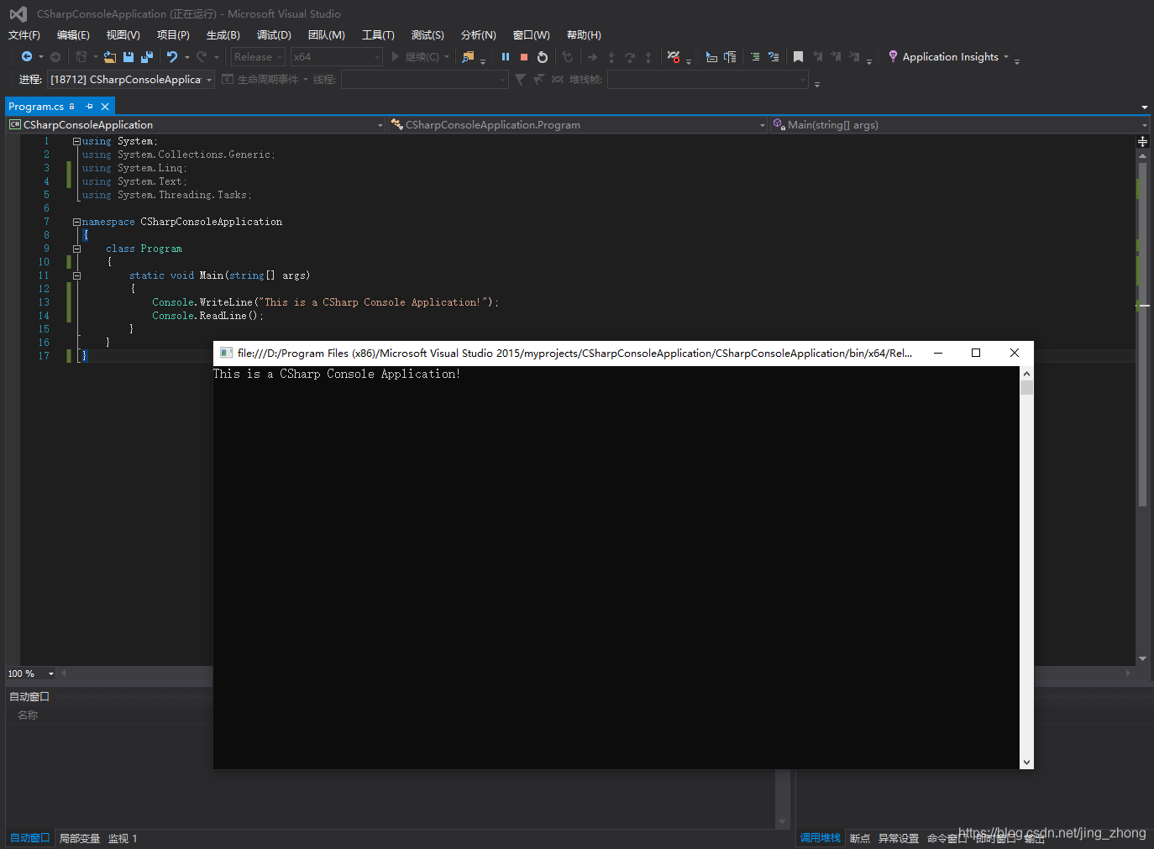Open the 编辑(E) menu

pyautogui.click(x=73, y=35)
